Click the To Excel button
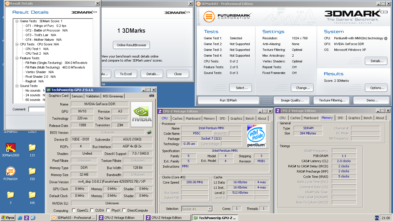 click(x=126, y=74)
